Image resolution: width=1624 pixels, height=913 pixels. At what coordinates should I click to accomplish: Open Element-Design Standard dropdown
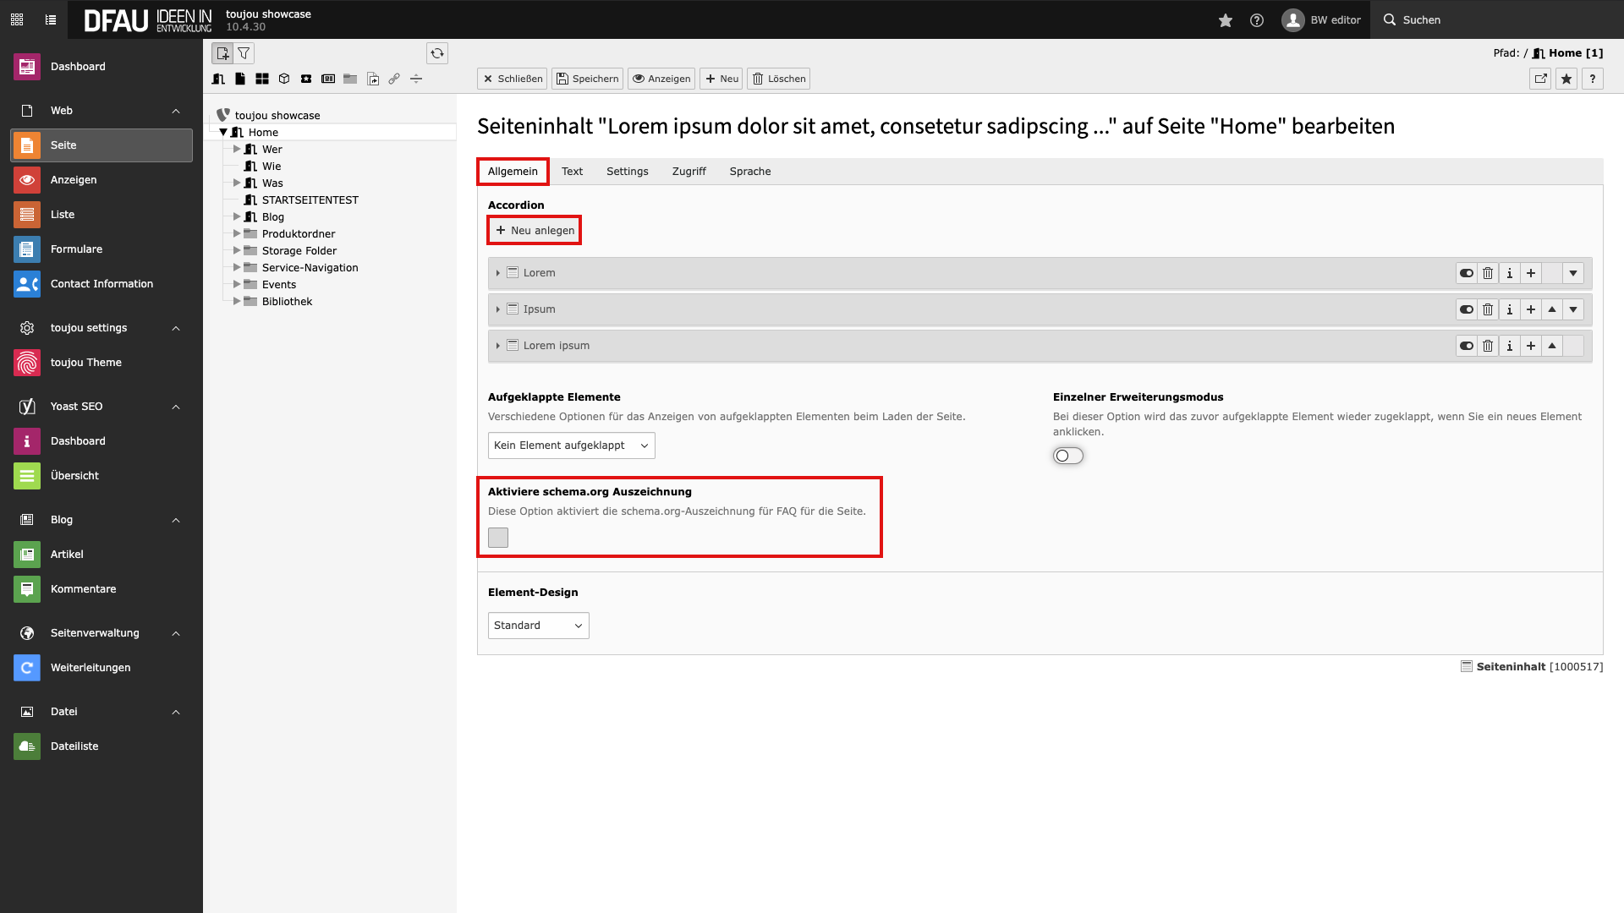[538, 626]
